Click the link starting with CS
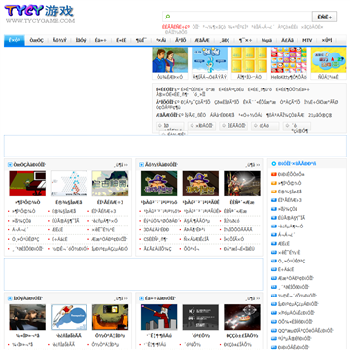The height and width of the screenshot is (350, 350). coord(155,239)
